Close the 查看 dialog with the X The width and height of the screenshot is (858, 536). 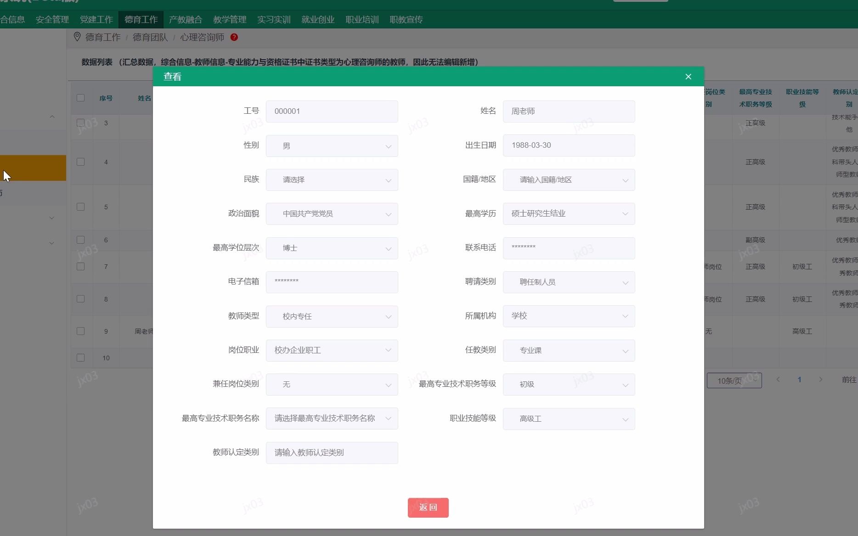pos(688,76)
